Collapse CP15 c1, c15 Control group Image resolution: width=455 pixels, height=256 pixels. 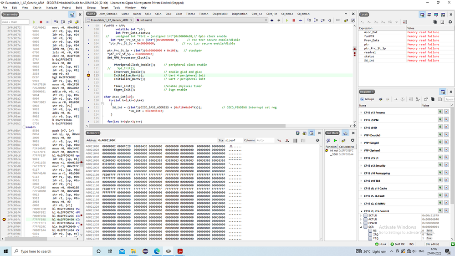point(361,211)
